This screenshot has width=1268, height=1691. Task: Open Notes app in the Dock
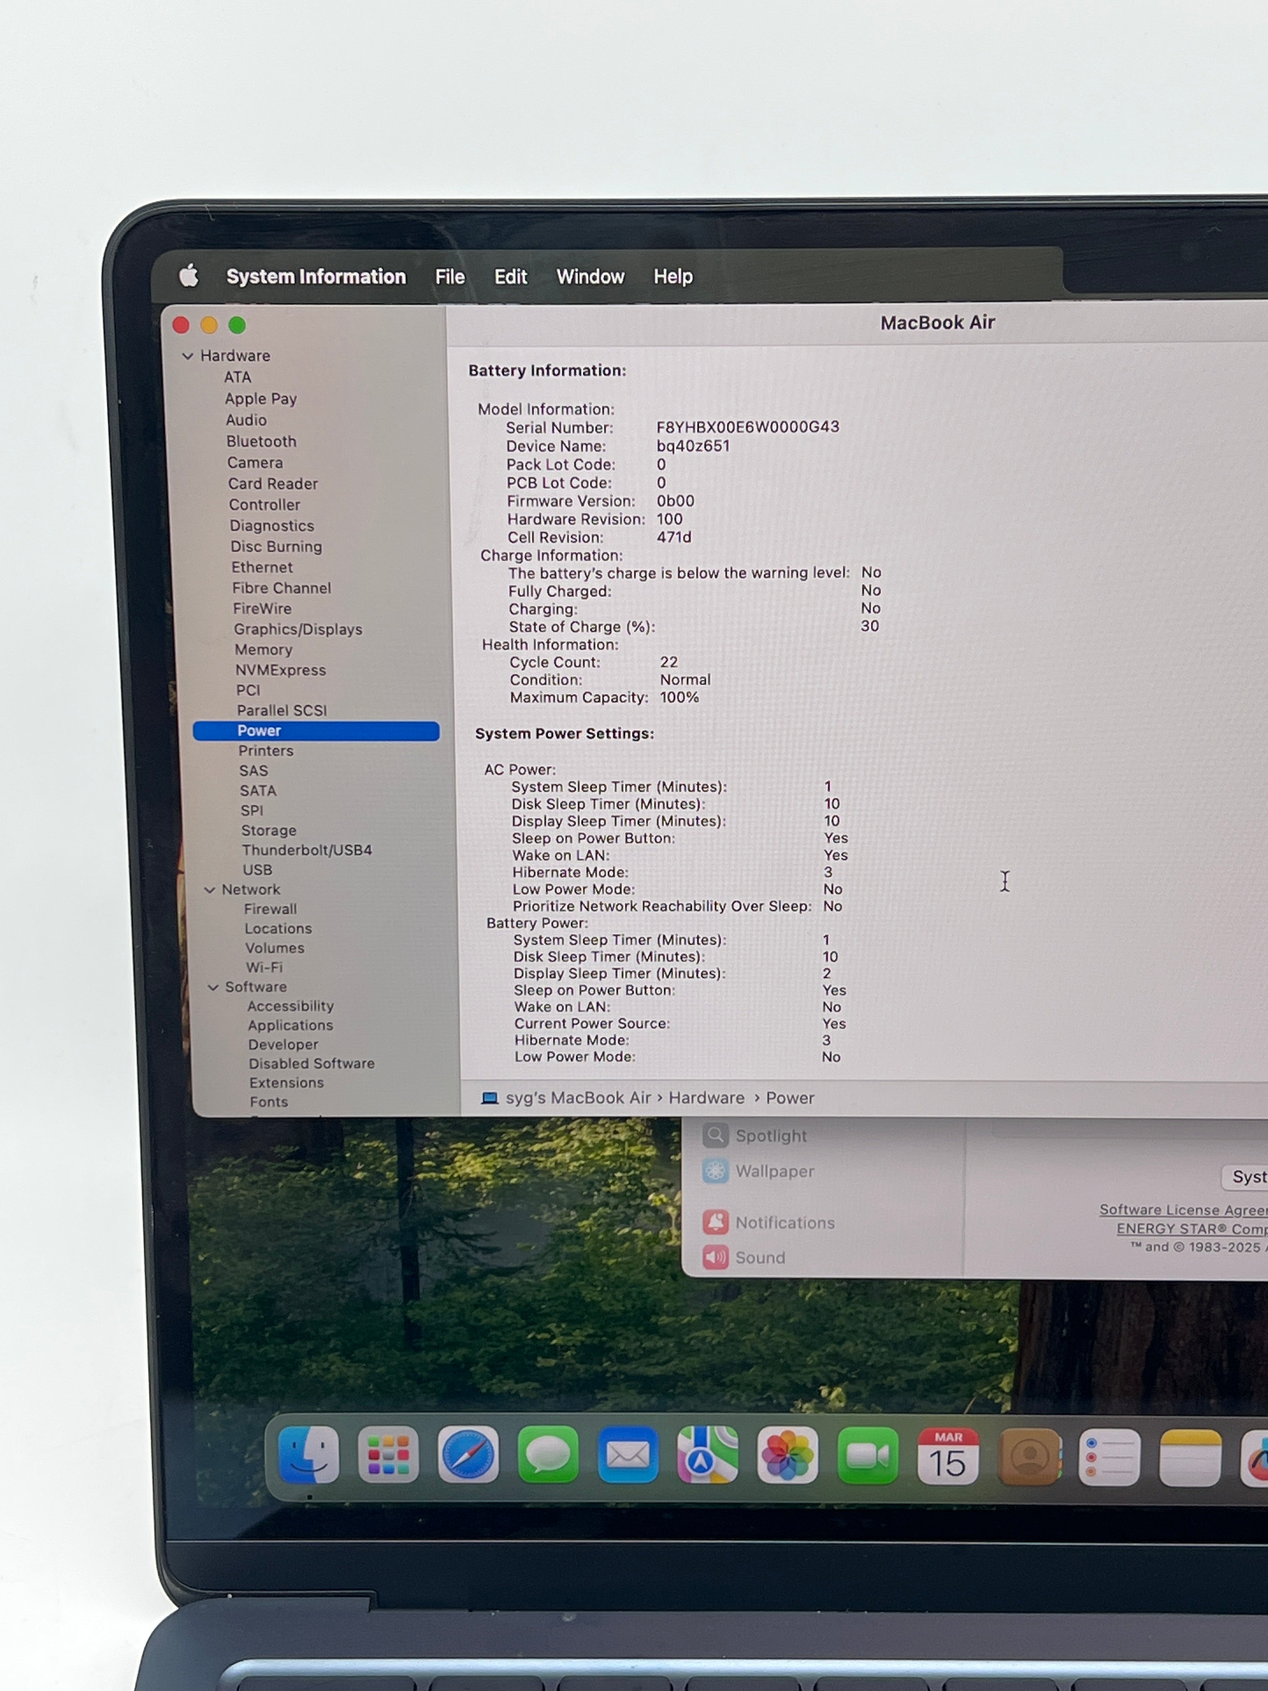pos(1190,1459)
